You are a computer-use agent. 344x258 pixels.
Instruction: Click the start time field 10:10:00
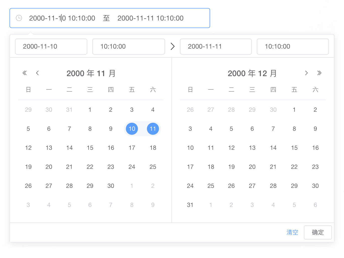coord(128,47)
